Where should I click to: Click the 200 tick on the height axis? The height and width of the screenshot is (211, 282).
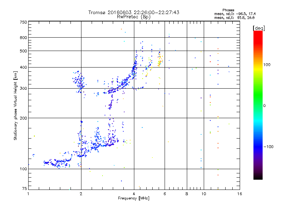[23, 118]
